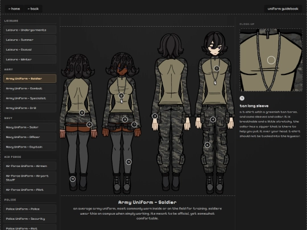Select marker 4 on pale figure's cargo pants pocket
This screenshot has height=230, width=307.
[x=213, y=119]
